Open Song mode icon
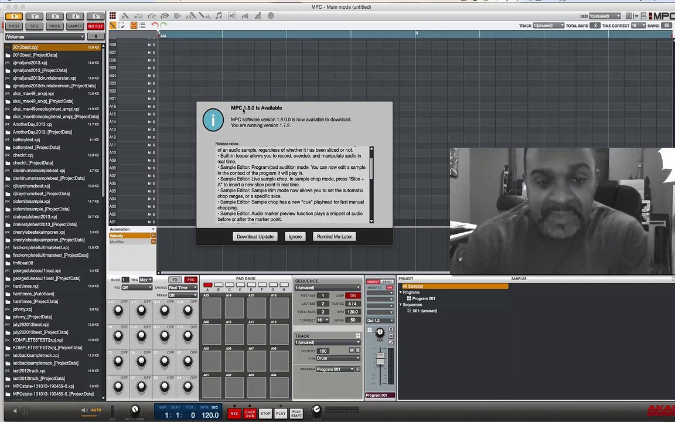Image resolution: width=675 pixels, height=422 pixels. (178, 16)
